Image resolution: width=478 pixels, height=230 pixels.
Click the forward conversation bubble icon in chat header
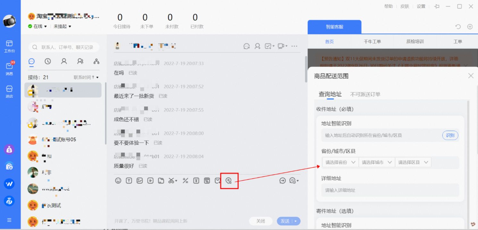pyautogui.click(x=247, y=46)
